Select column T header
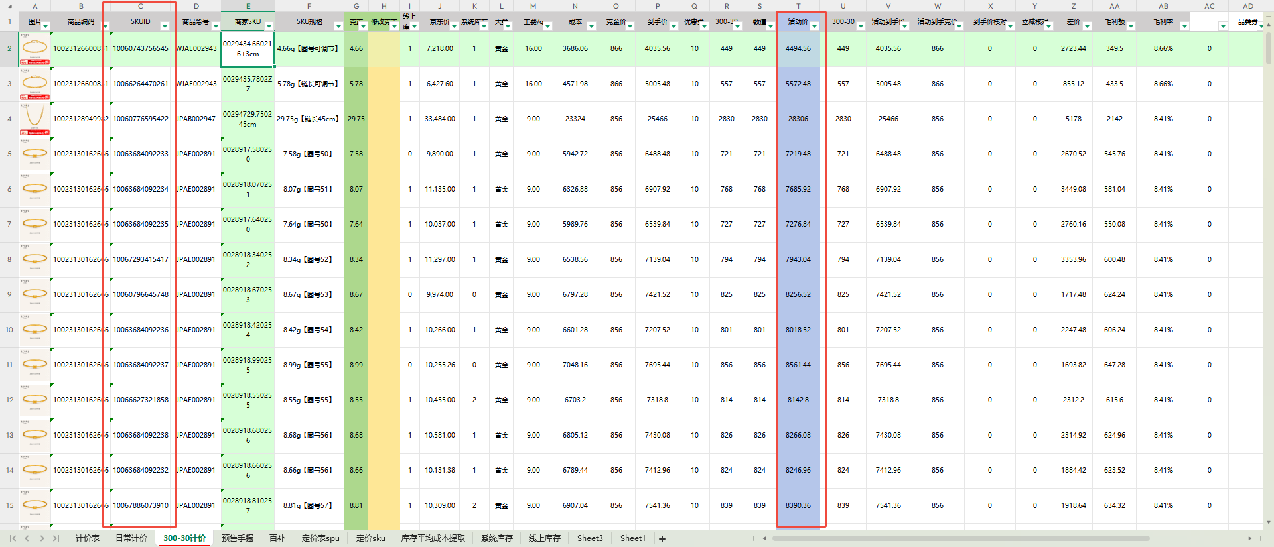 coord(798,6)
